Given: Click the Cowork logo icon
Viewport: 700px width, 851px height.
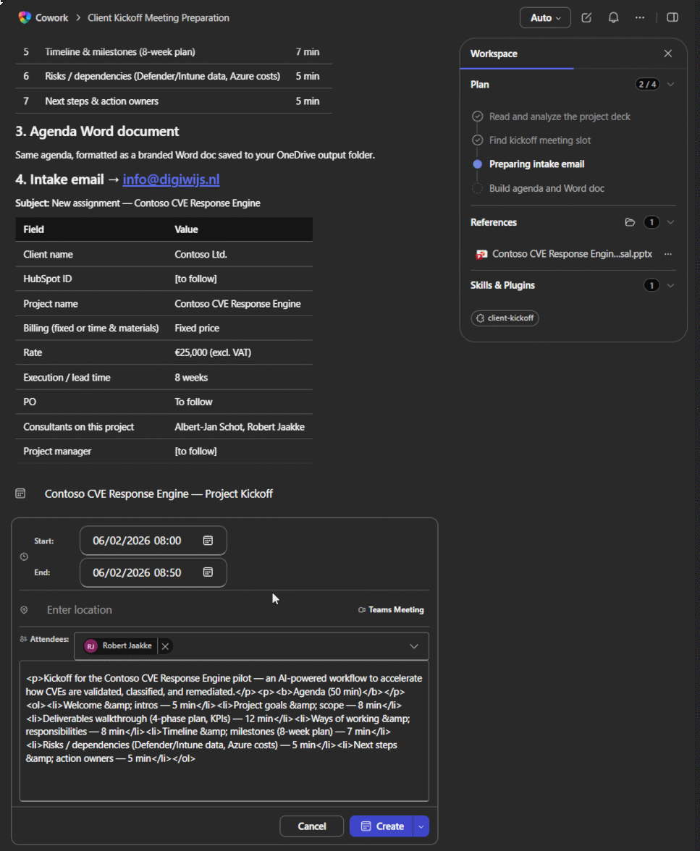Looking at the screenshot, I should coord(25,17).
